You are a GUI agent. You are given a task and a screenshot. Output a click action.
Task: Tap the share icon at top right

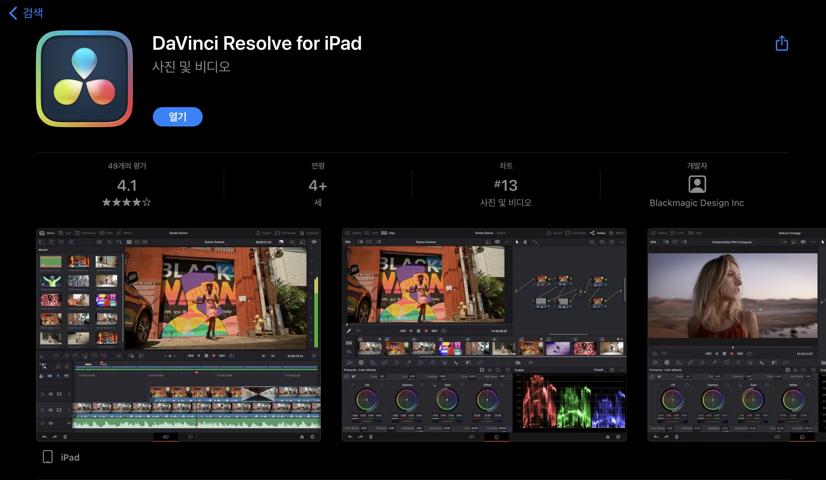(x=781, y=44)
